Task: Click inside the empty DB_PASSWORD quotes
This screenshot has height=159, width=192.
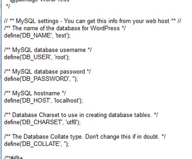Action: pos(74,79)
